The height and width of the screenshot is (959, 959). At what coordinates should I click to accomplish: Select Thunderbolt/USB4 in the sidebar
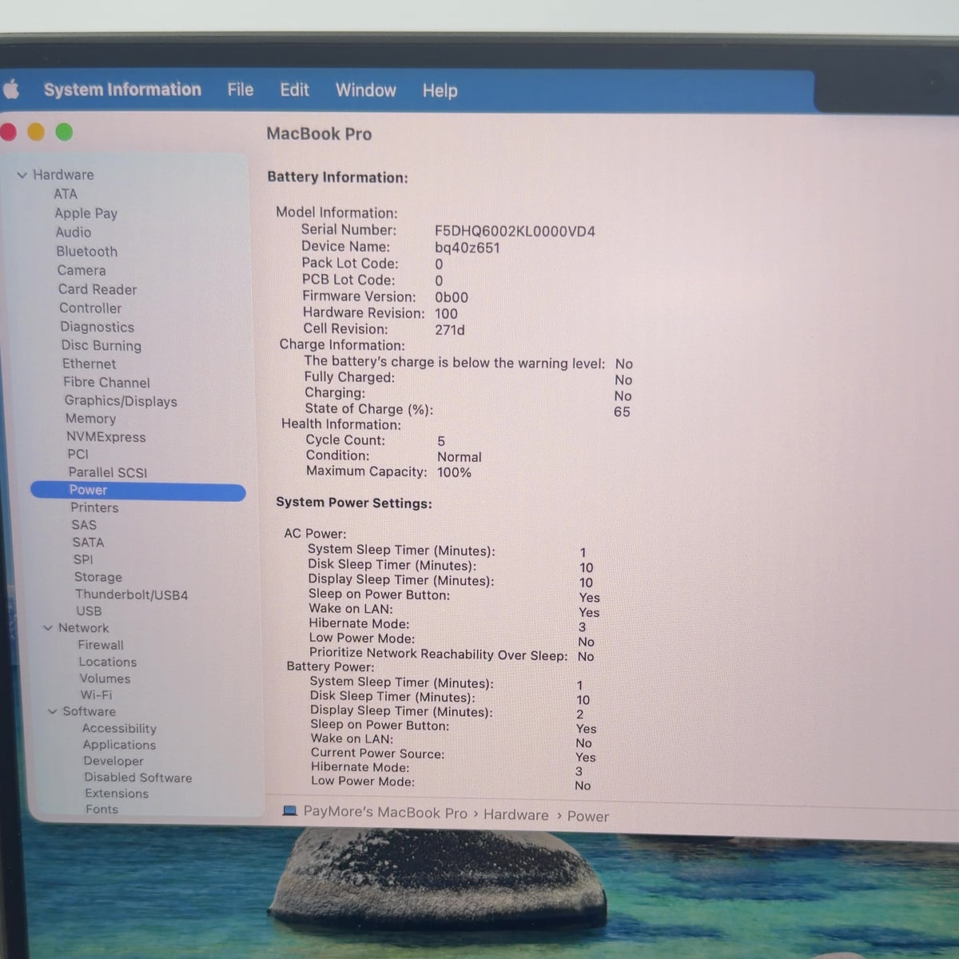[132, 595]
